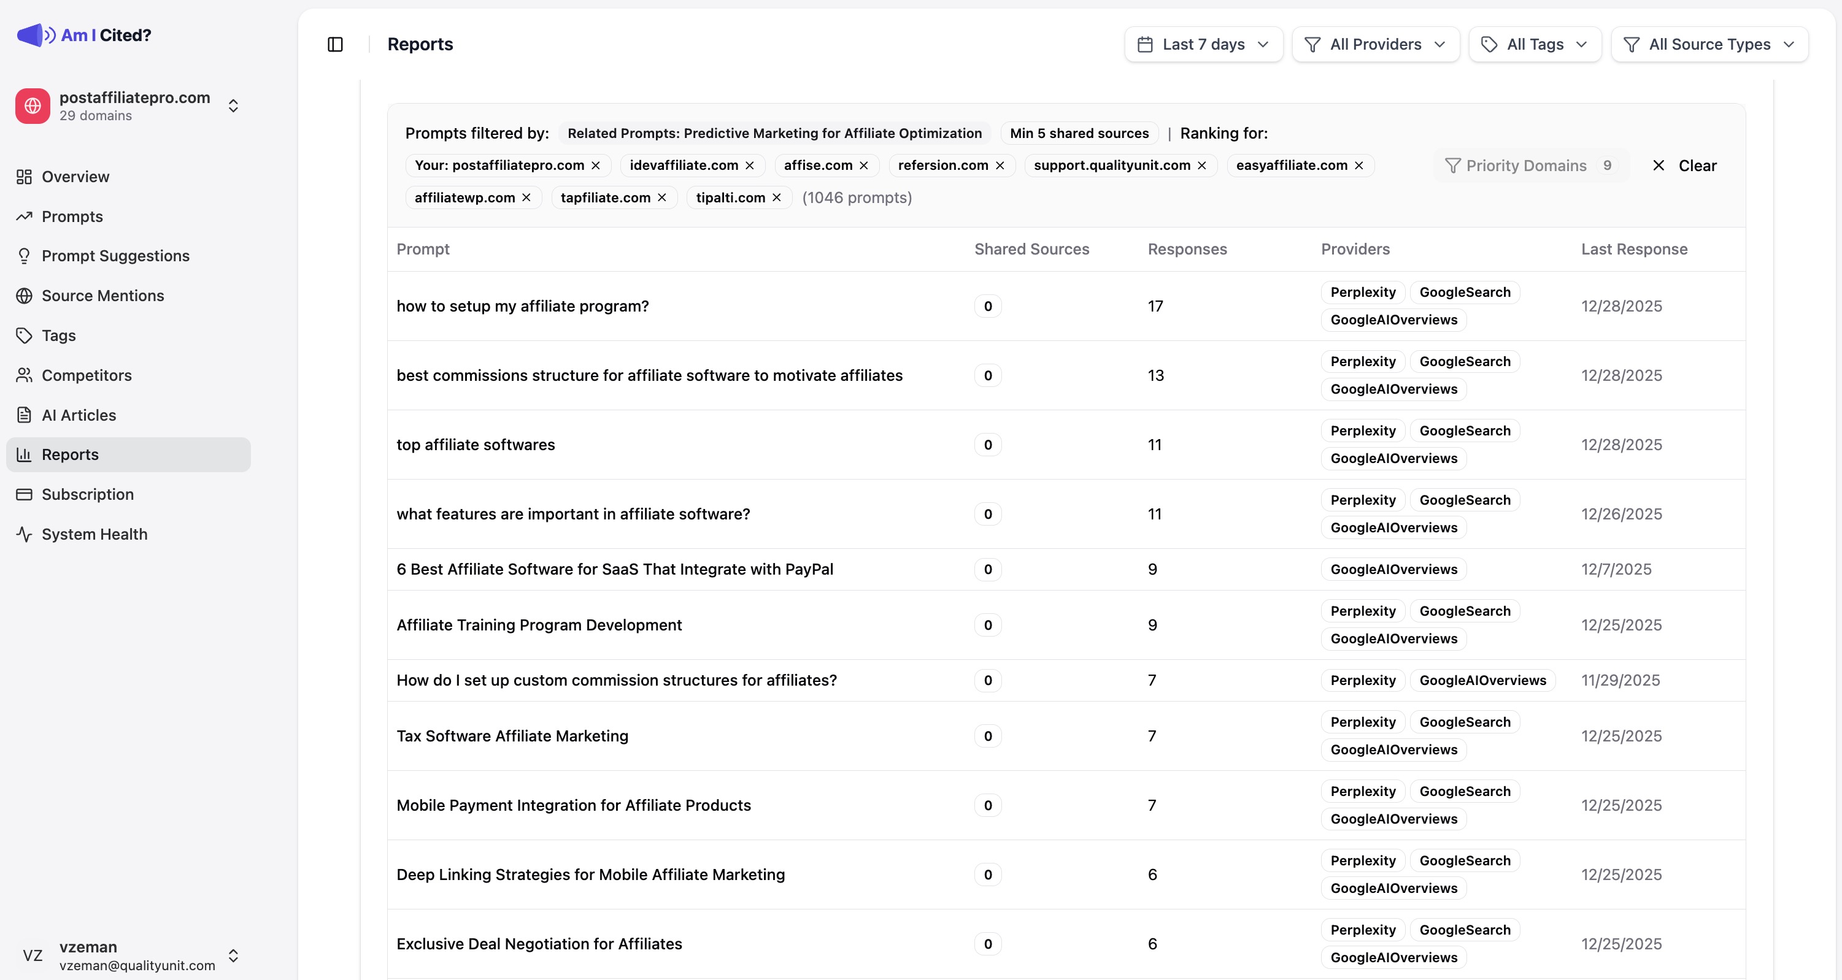The image size is (1842, 980).
Task: Clear all active filters
Action: 1686,165
